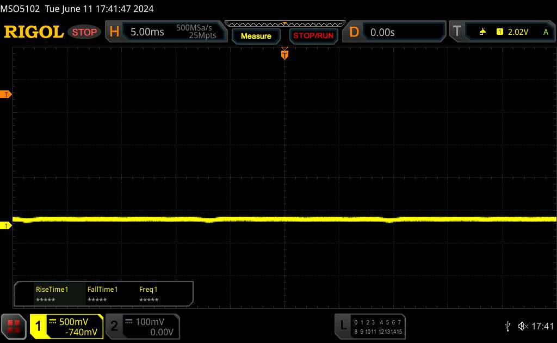
Task: Click the orange trigger position marker at top
Action: tap(284, 54)
